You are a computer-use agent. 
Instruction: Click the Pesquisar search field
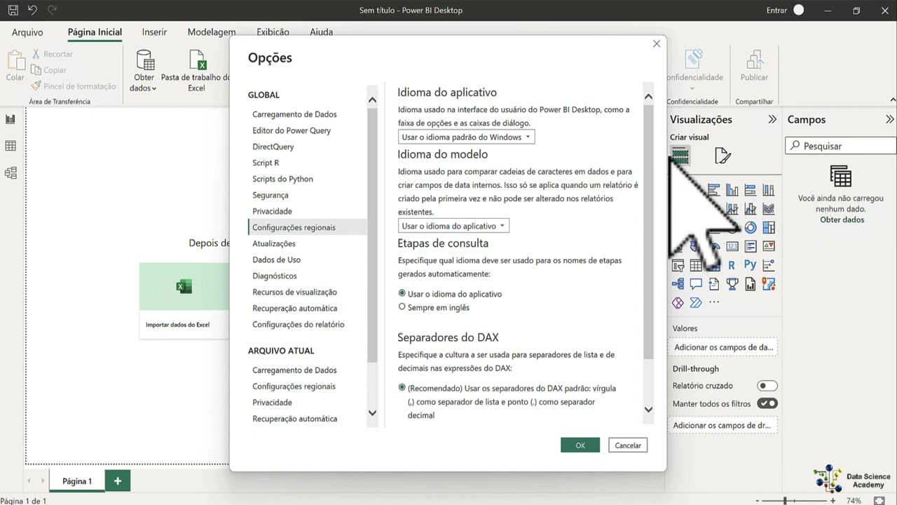click(840, 146)
